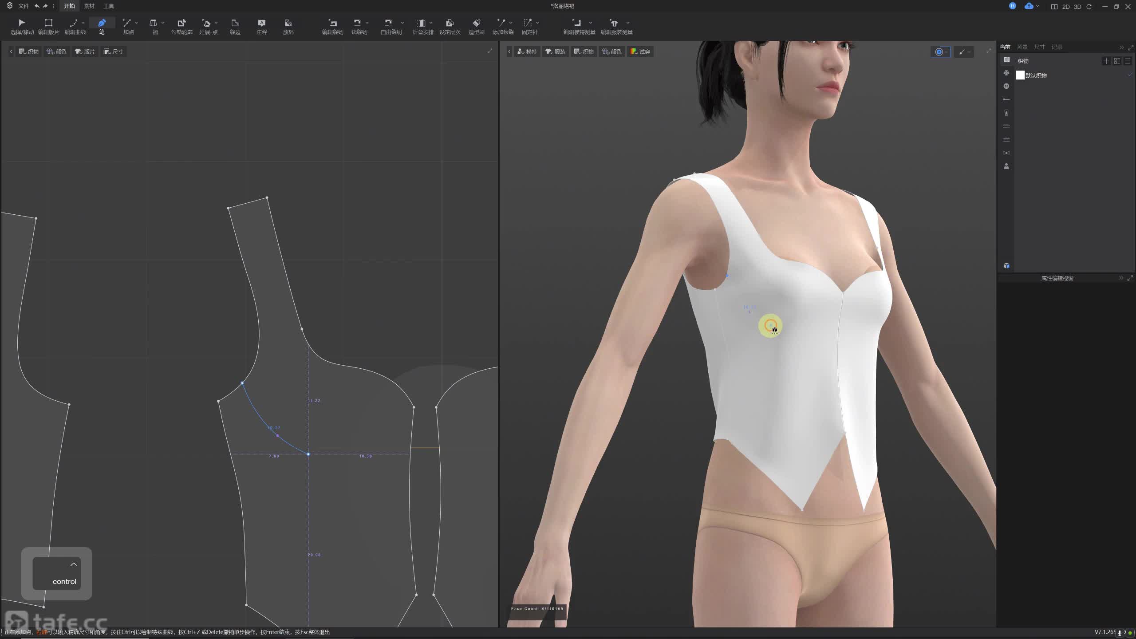1136x639 pixels.
Task: Select the 放码 (Grading) tool
Action: tap(288, 26)
